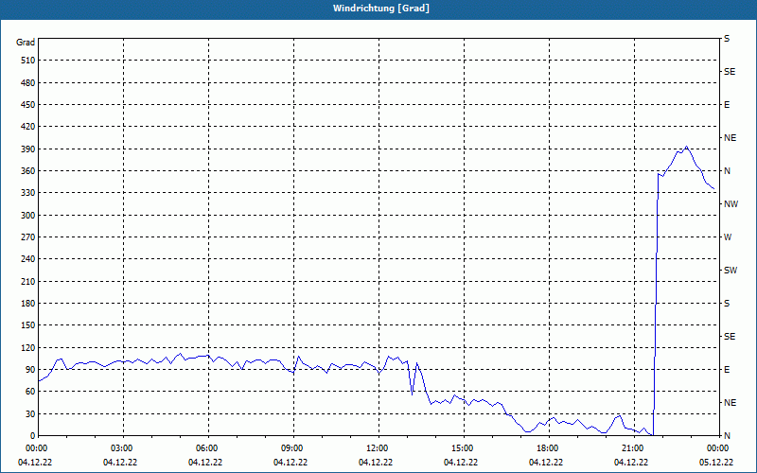Click the 360 y-axis tick label
The width and height of the screenshot is (757, 473).
[x=28, y=171]
